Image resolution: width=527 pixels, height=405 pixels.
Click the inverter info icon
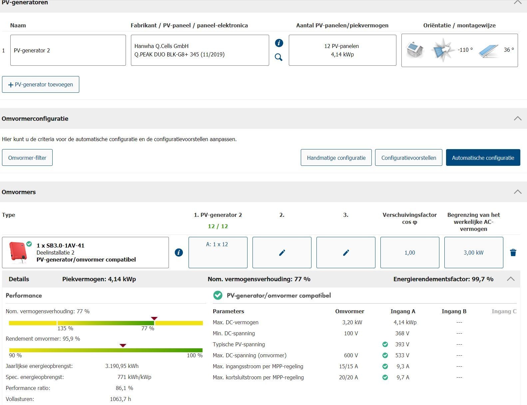(x=179, y=253)
